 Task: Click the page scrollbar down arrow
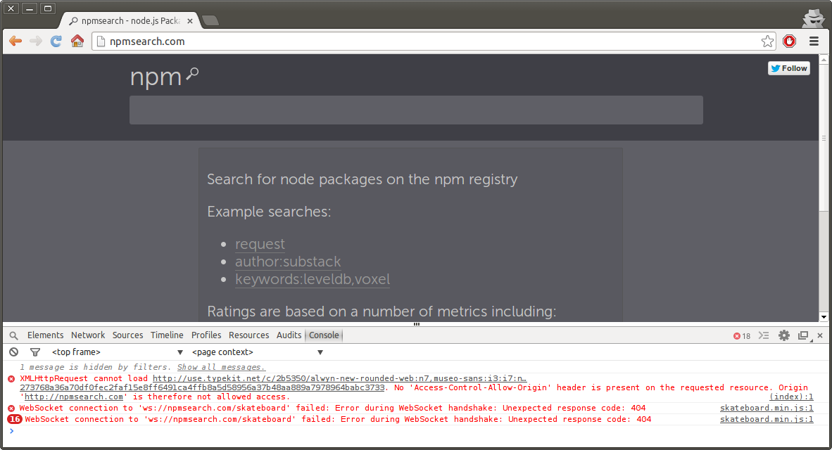[x=824, y=317]
